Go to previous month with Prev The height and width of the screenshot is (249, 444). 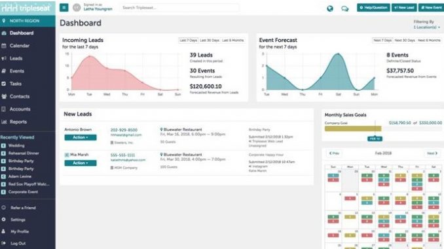(x=334, y=154)
